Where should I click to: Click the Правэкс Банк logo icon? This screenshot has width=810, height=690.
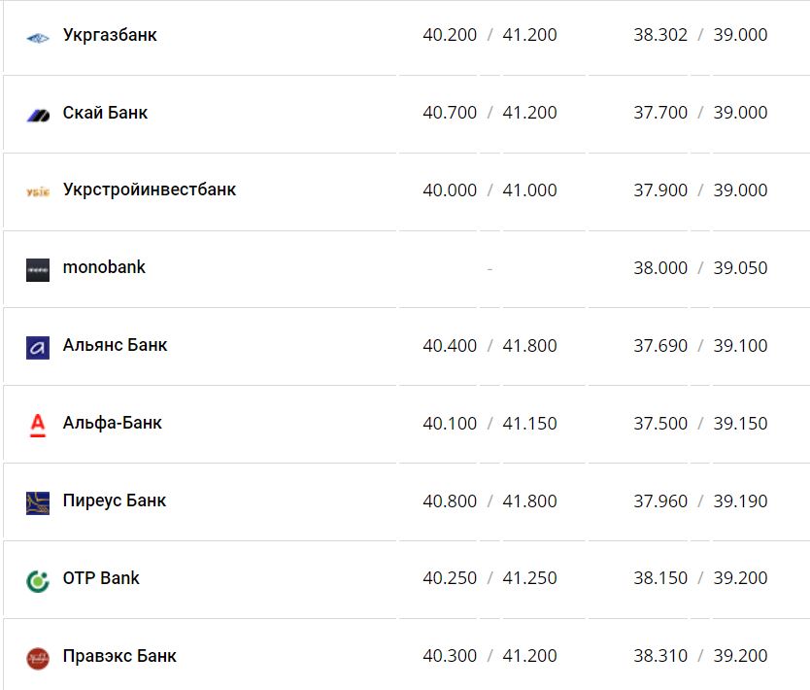38,658
